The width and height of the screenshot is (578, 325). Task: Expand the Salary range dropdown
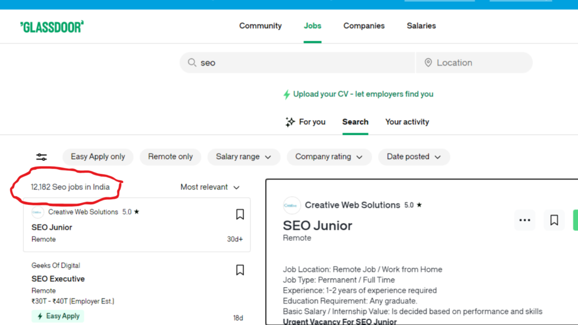pyautogui.click(x=244, y=157)
